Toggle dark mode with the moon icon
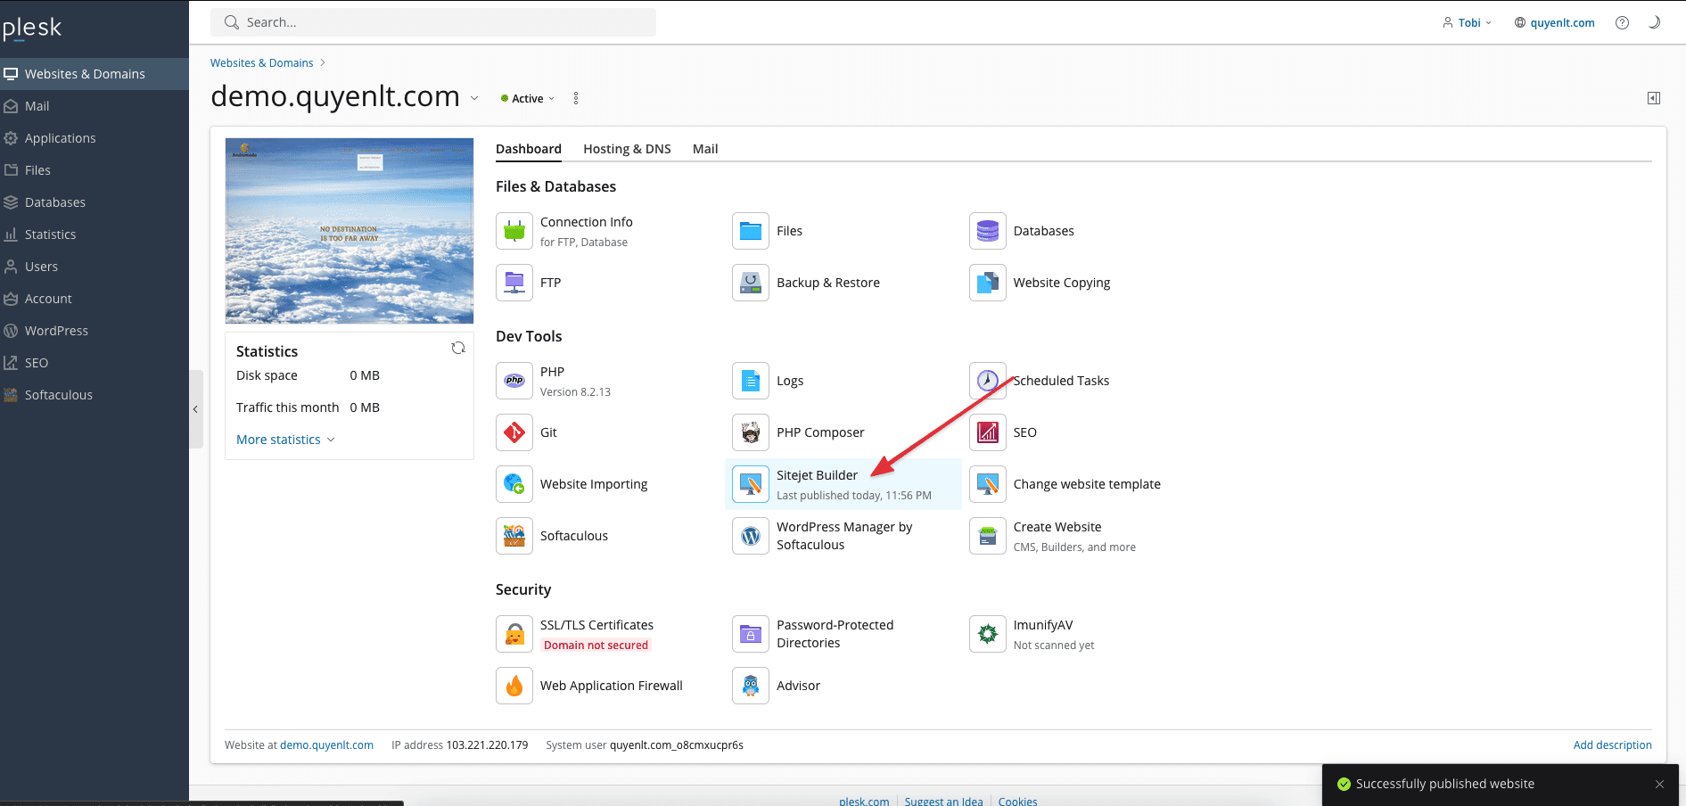Viewport: 1686px width, 806px height. tap(1654, 22)
